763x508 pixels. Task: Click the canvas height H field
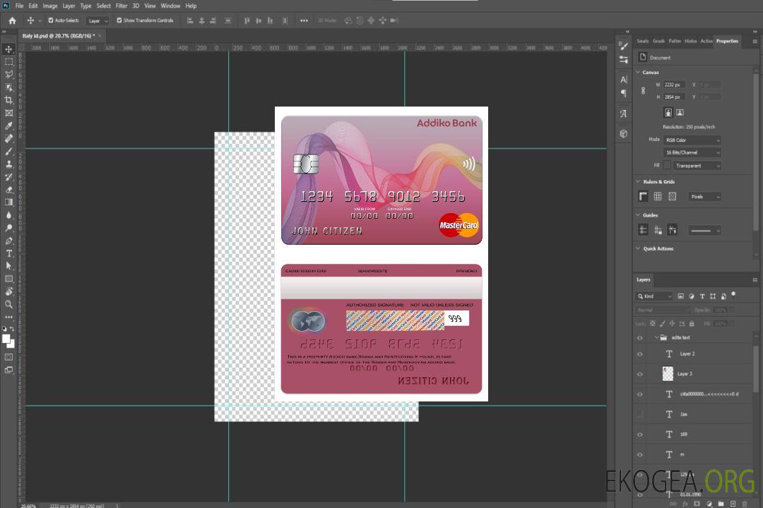click(x=674, y=97)
